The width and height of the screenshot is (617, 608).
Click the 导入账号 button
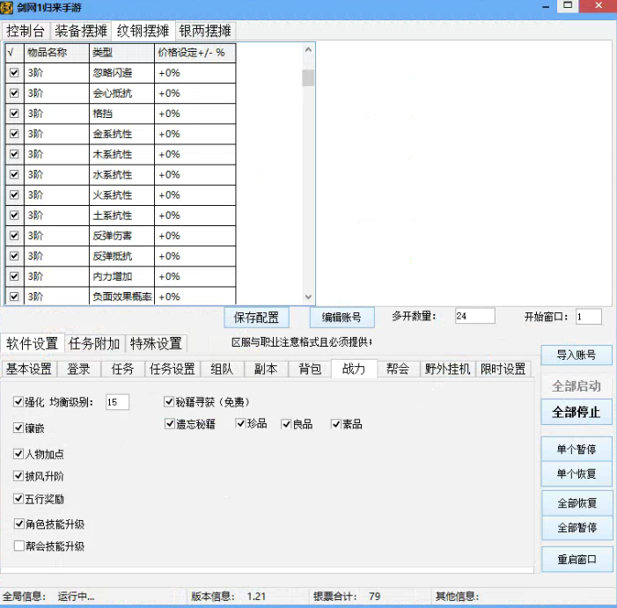click(x=577, y=355)
